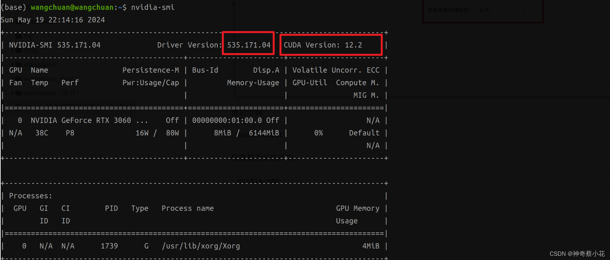Click the 'Pwr:Usage/Cap' column header
Screen dimensions: 610x260
[151, 83]
